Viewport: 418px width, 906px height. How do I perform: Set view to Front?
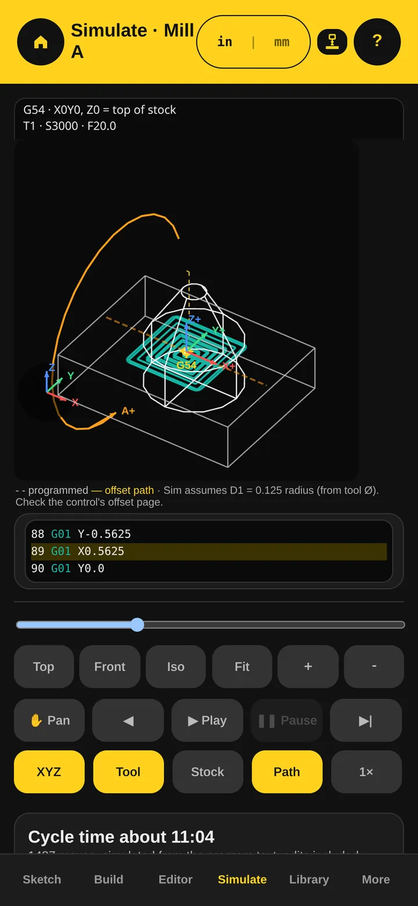coord(110,666)
